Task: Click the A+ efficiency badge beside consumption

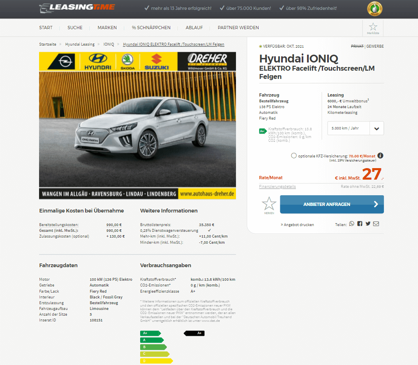Action: click(263, 131)
